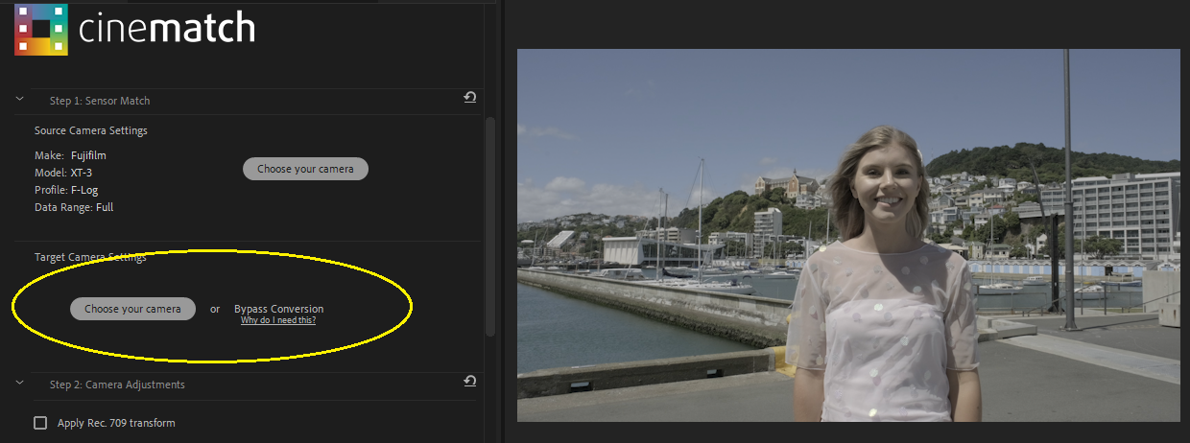Click the Target Camera Settings label
Viewport: 1190px width, 443px height.
tap(90, 257)
